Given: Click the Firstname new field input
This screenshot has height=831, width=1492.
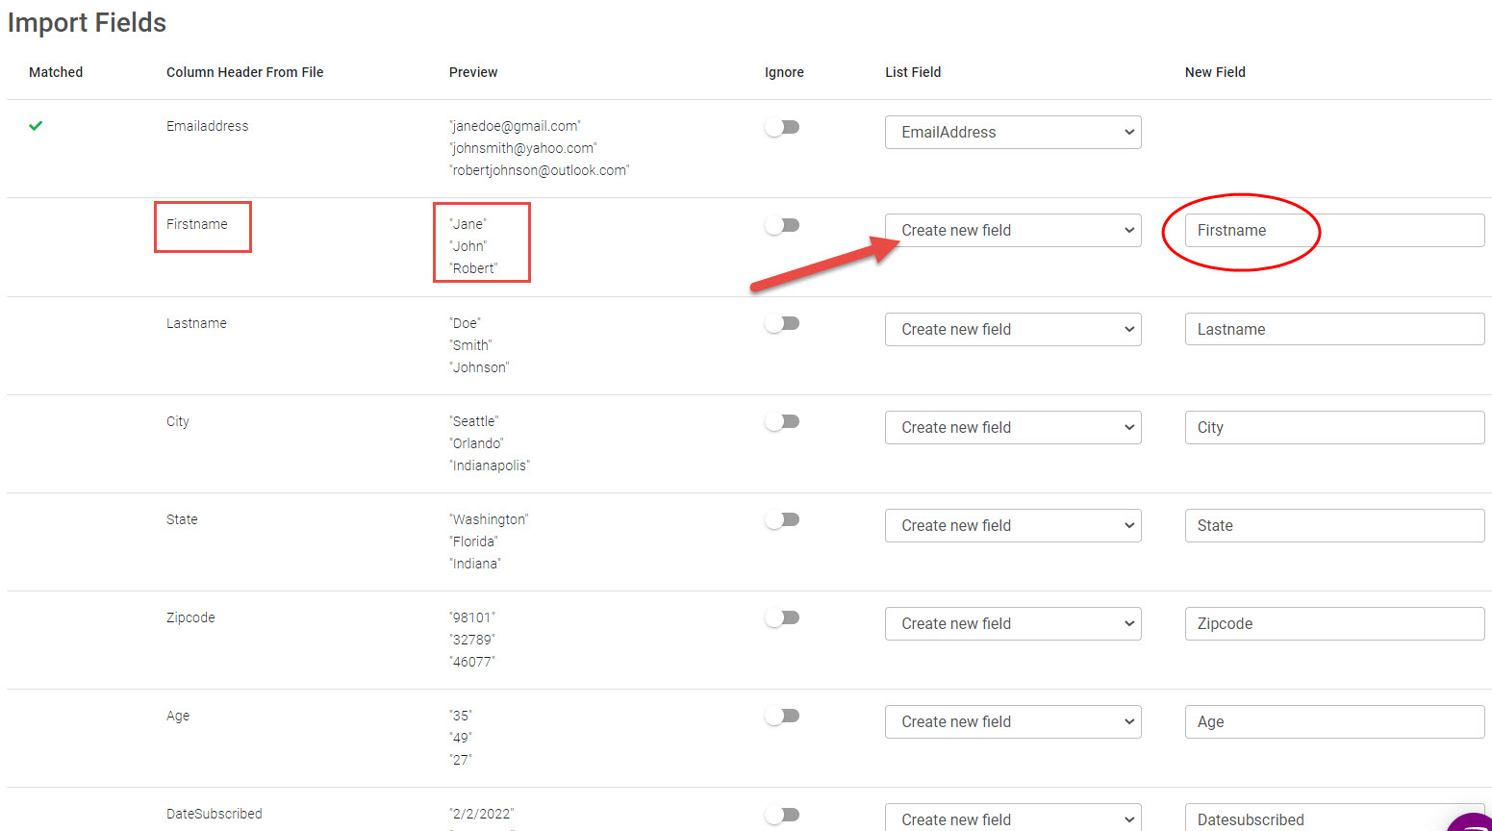Looking at the screenshot, I should pos(1333,231).
